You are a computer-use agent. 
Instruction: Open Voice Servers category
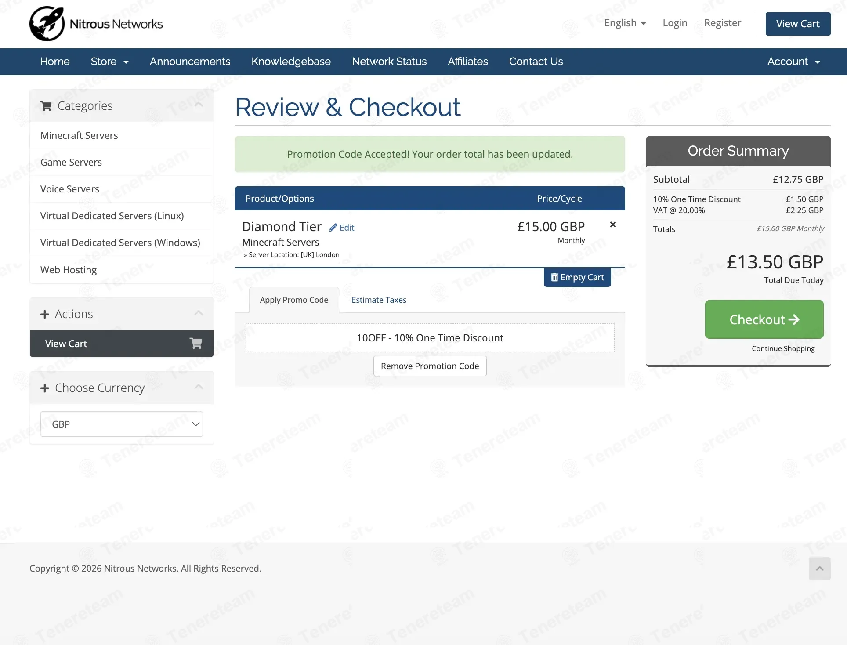[122, 189]
